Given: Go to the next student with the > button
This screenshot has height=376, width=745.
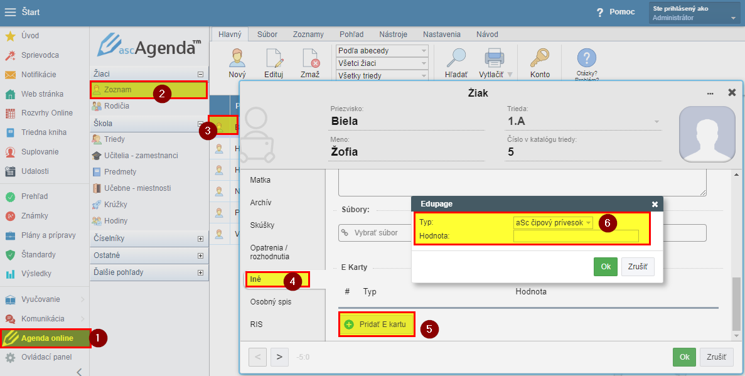Looking at the screenshot, I should tap(279, 357).
